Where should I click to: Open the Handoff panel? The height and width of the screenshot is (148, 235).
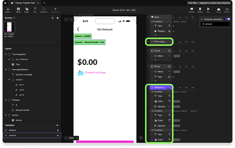click(x=227, y=10)
